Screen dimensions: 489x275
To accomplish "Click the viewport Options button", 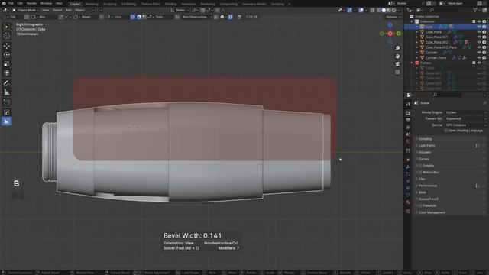I will 393,17.
